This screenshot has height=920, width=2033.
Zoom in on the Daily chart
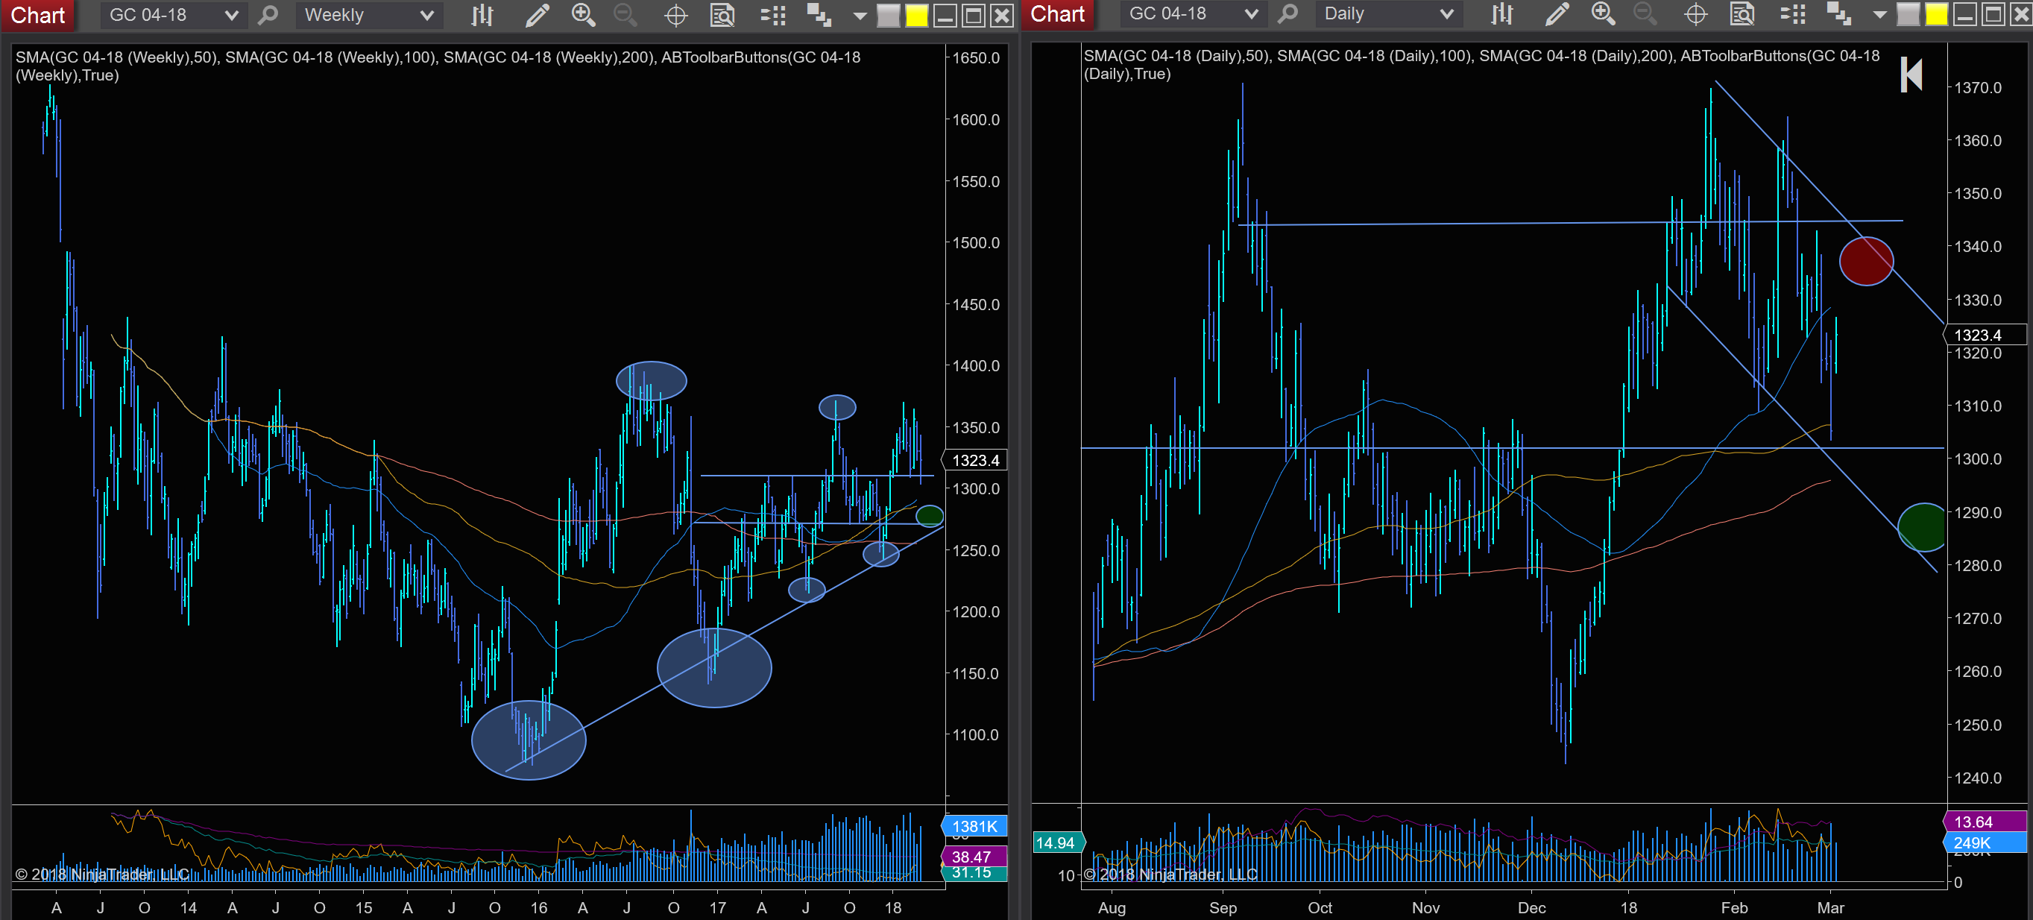tap(1603, 13)
